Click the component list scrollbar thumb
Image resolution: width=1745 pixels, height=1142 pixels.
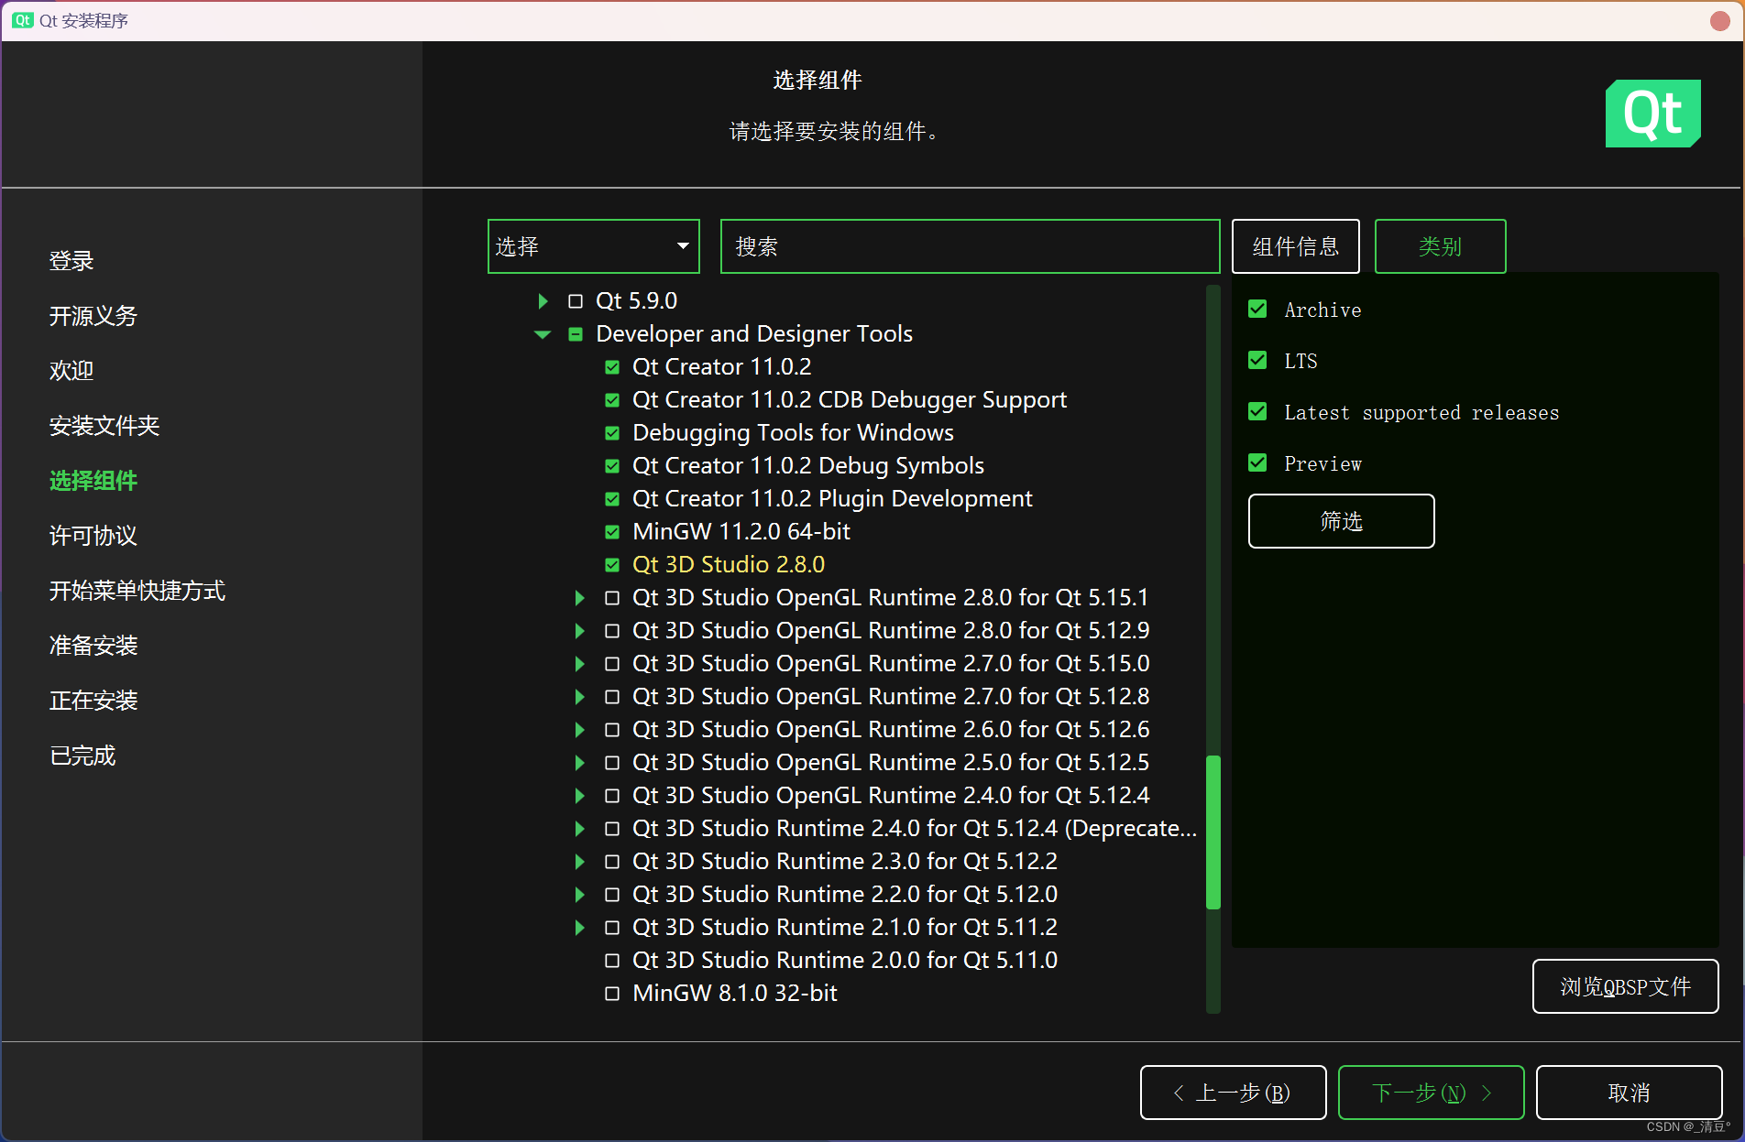pyautogui.click(x=1213, y=832)
